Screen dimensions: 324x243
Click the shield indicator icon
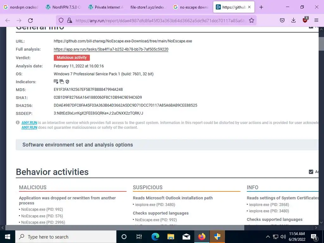tap(67, 82)
